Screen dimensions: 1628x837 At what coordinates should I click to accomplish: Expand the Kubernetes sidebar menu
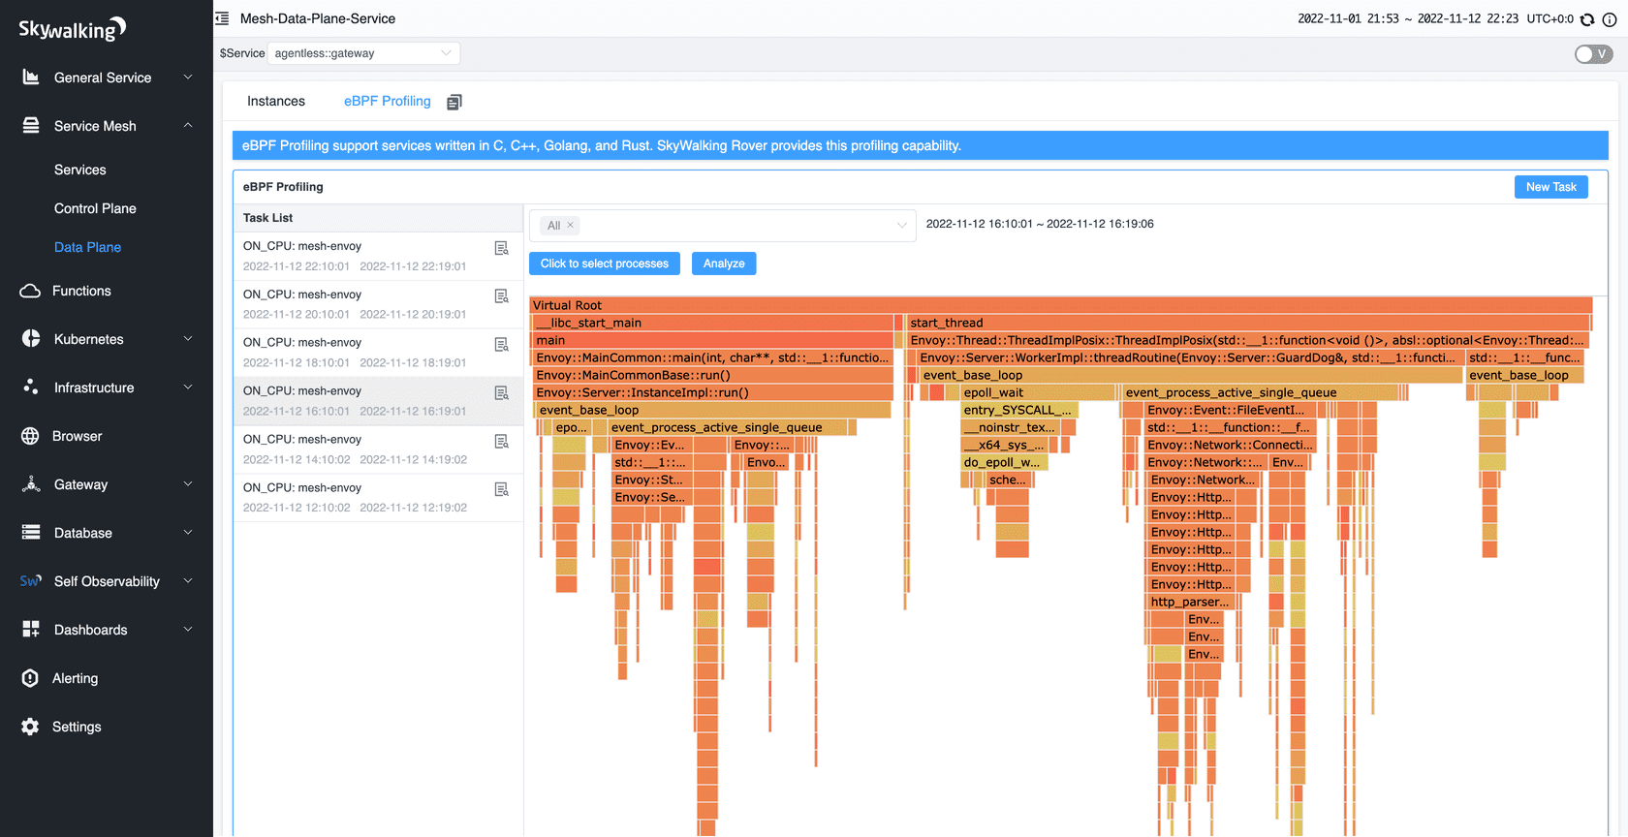point(107,339)
